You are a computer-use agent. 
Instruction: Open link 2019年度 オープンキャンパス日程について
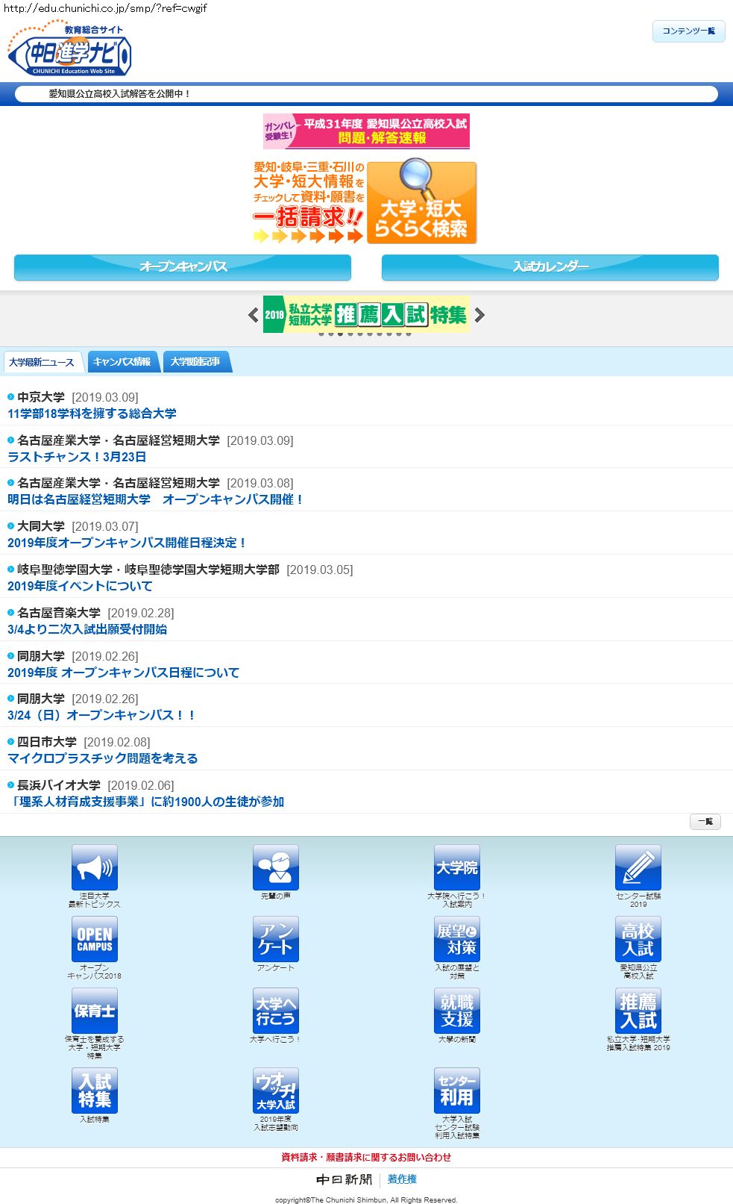pos(124,673)
